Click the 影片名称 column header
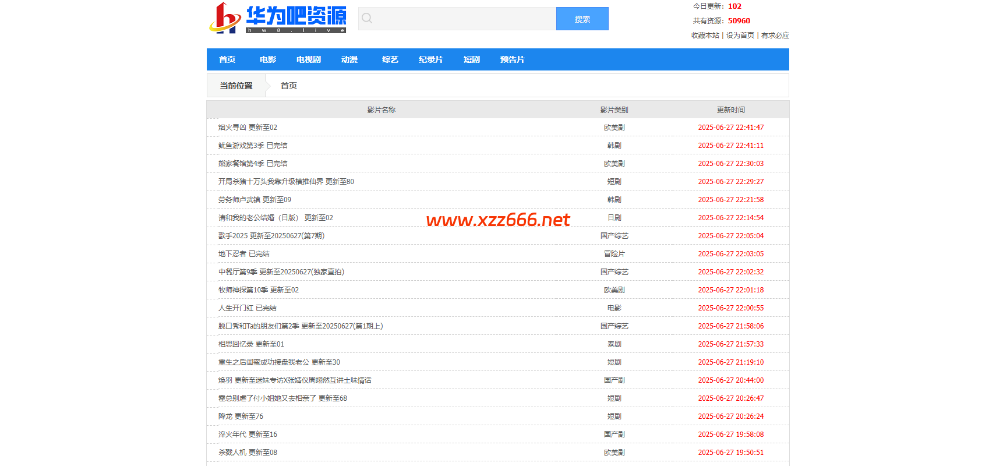The height and width of the screenshot is (466, 996). (382, 110)
